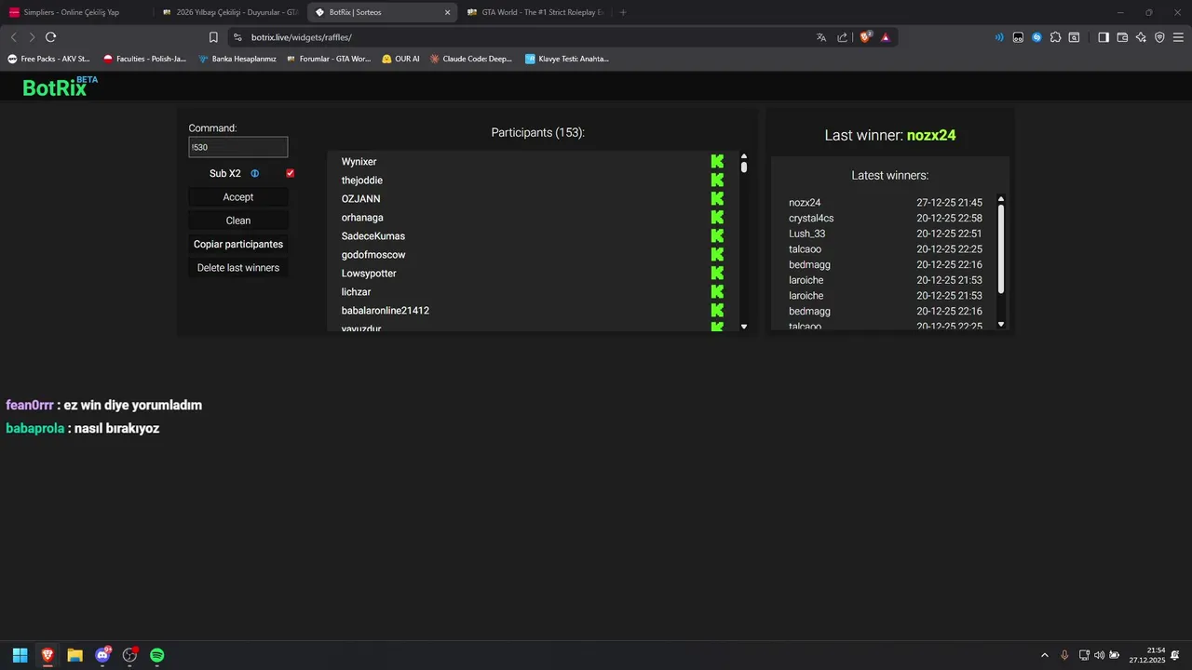
Task: Open Discord from the taskbar
Action: click(x=102, y=655)
